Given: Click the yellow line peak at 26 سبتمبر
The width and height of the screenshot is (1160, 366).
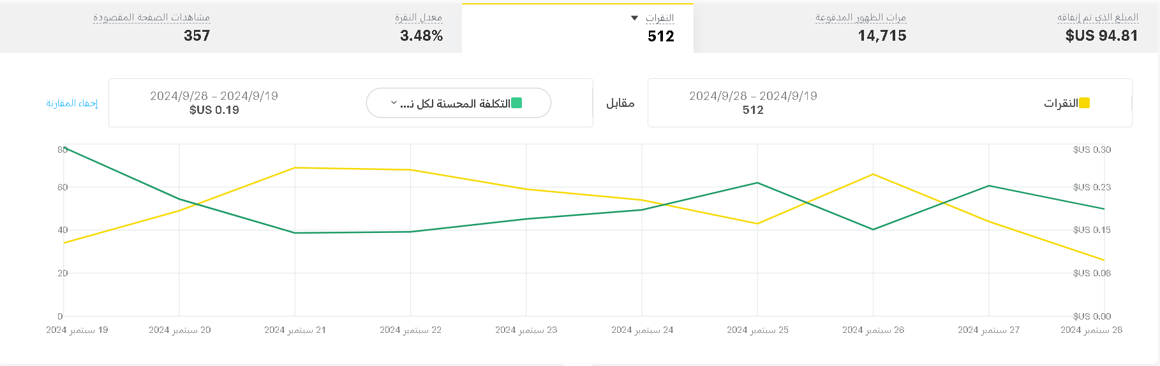Looking at the screenshot, I should pyautogui.click(x=873, y=174).
